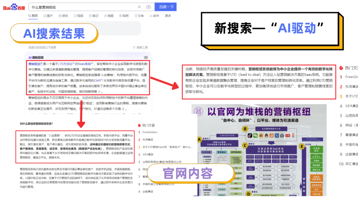The width and height of the screenshot is (358, 201).
Task: Open the 文库 tab
Action: (x=139, y=16)
